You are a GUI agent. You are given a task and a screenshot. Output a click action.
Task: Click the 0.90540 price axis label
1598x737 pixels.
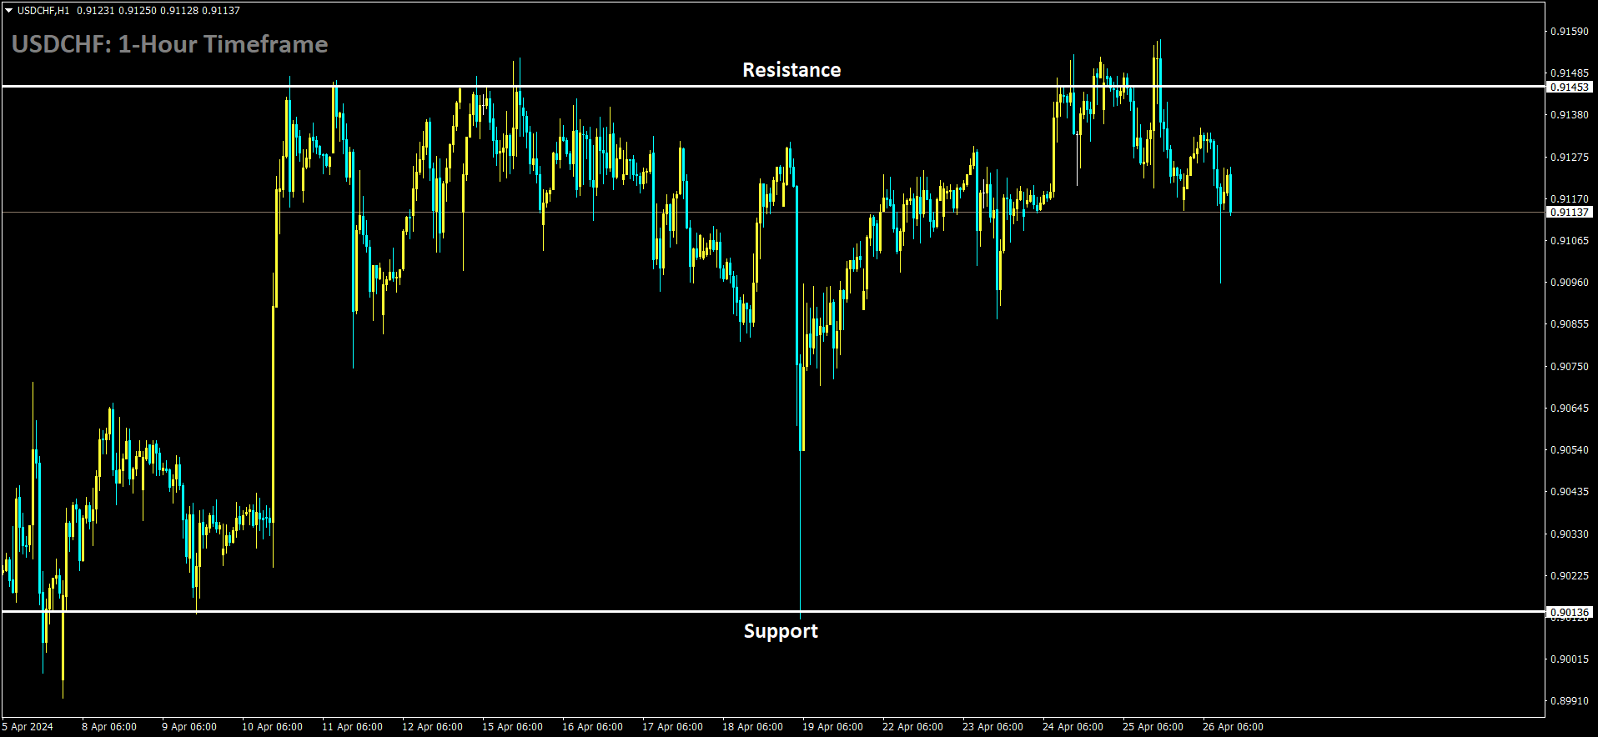[x=1570, y=450]
